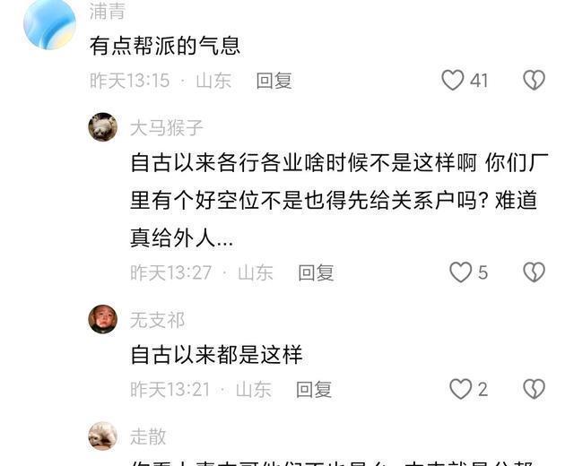Select comment text 自古以来都是这样
The width and height of the screenshot is (574, 466).
point(216,355)
